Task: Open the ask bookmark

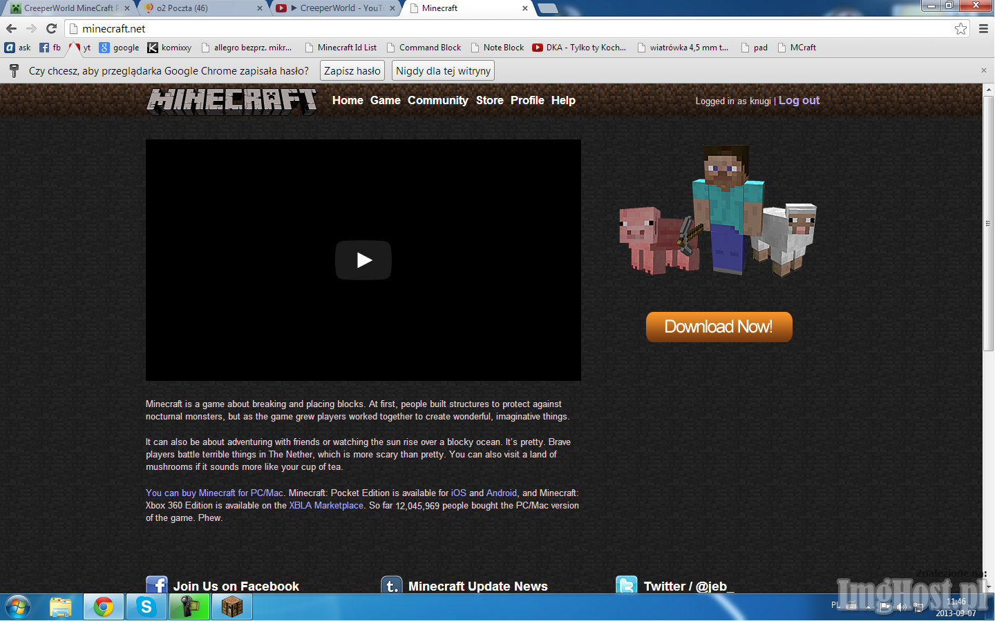Action: (18, 48)
